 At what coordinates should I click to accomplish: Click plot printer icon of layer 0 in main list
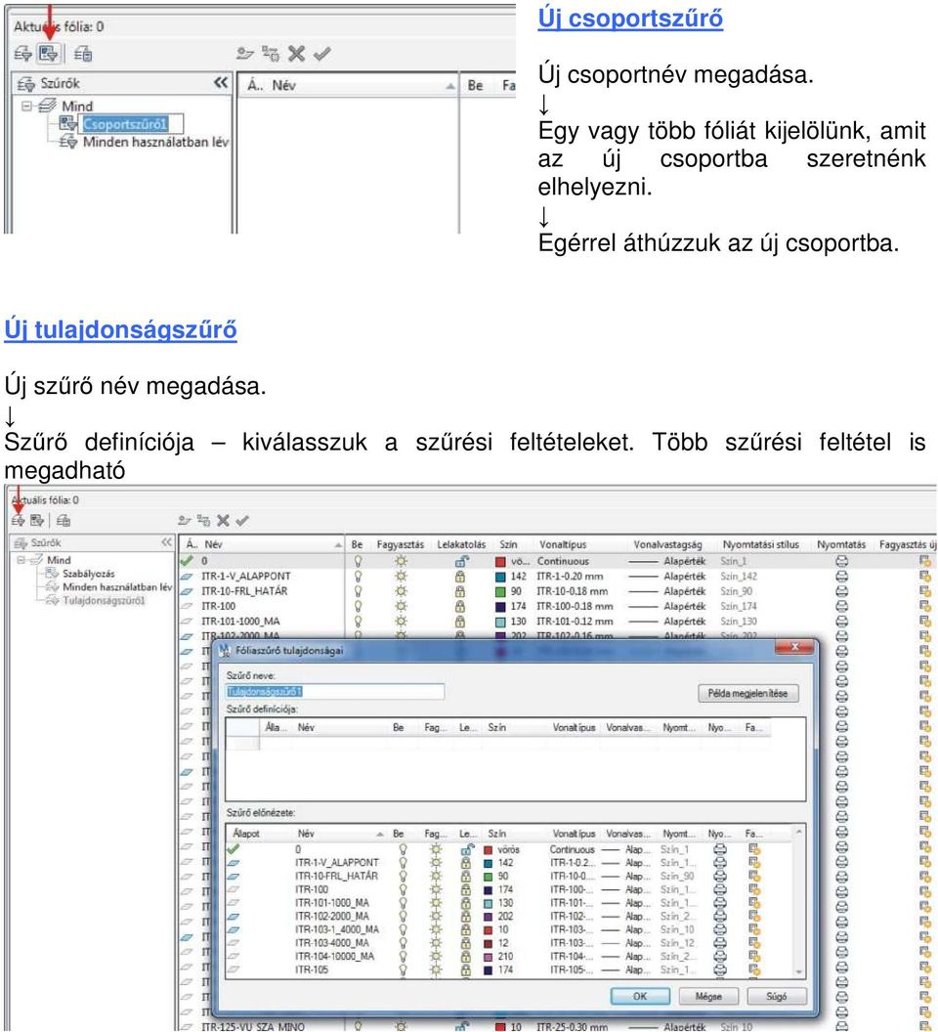(841, 561)
